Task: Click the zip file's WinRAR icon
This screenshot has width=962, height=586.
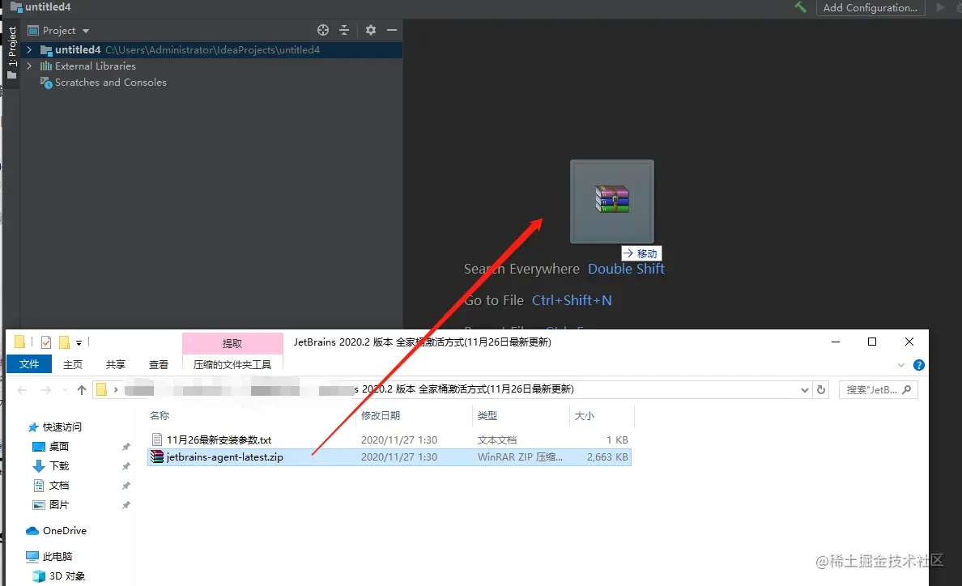Action: click(157, 456)
